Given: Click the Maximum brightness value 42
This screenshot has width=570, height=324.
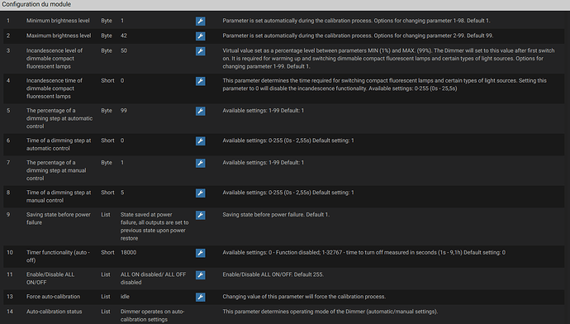Looking at the screenshot, I should 124,36.
